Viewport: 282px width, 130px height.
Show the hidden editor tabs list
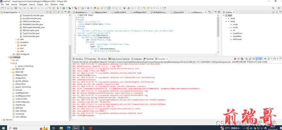[210, 12]
